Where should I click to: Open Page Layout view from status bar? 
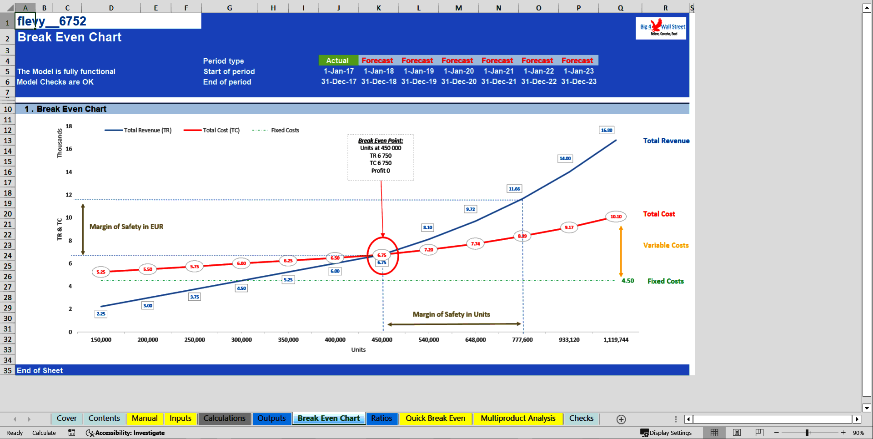[x=737, y=433]
